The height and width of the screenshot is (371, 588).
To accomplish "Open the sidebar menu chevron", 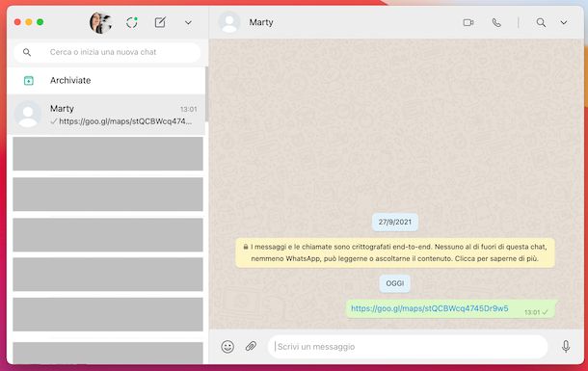I will pos(188,22).
